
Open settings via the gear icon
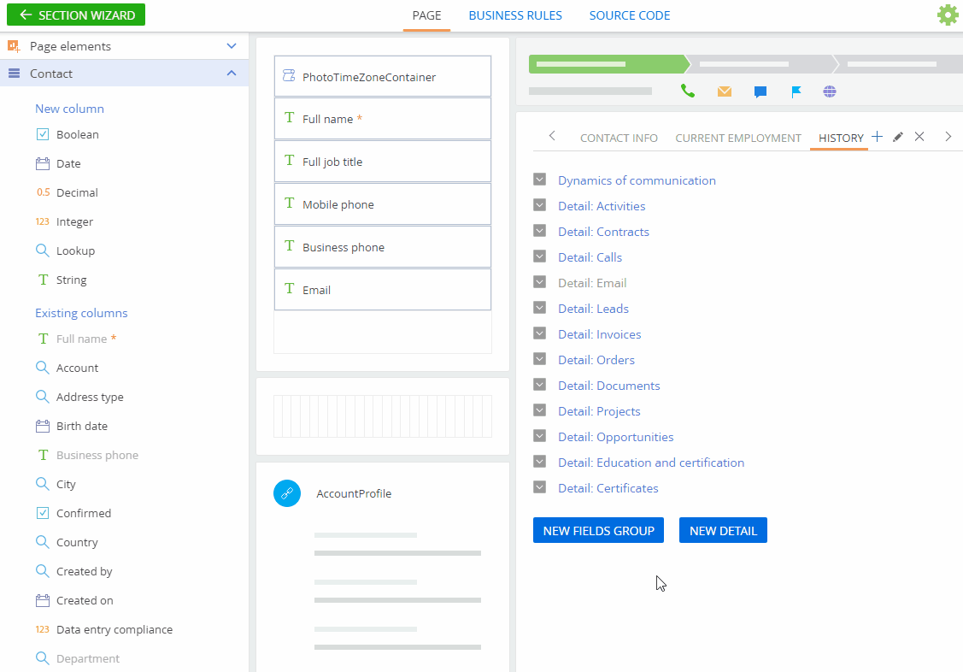tap(947, 15)
